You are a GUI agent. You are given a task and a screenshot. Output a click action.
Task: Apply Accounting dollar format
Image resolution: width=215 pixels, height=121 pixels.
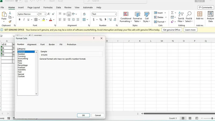point(94,20)
